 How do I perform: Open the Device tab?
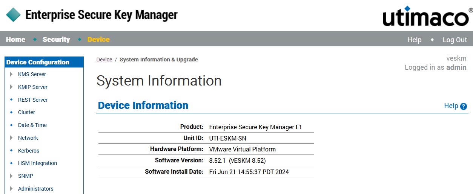(98, 40)
